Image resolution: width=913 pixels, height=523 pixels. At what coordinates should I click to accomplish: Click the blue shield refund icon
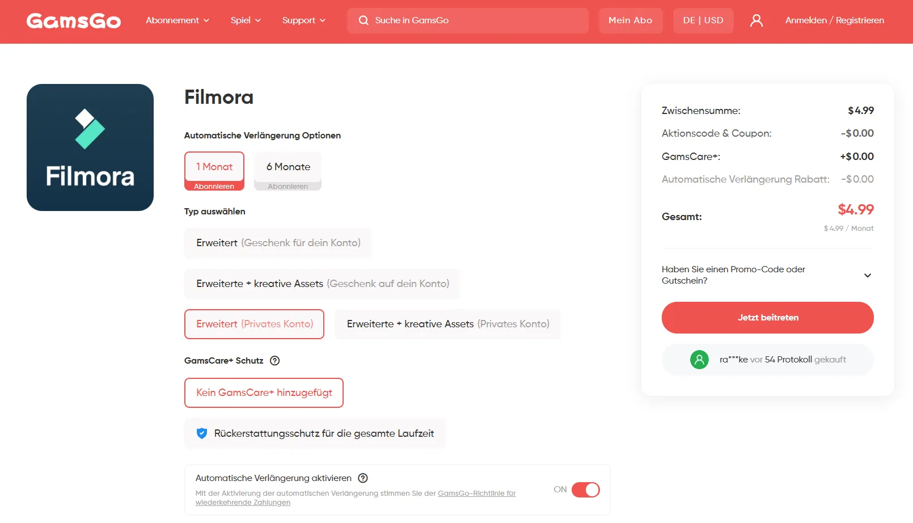201,433
